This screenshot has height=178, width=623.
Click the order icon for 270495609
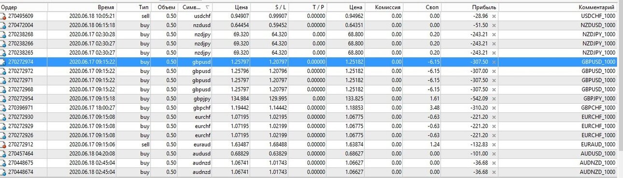tap(3, 16)
